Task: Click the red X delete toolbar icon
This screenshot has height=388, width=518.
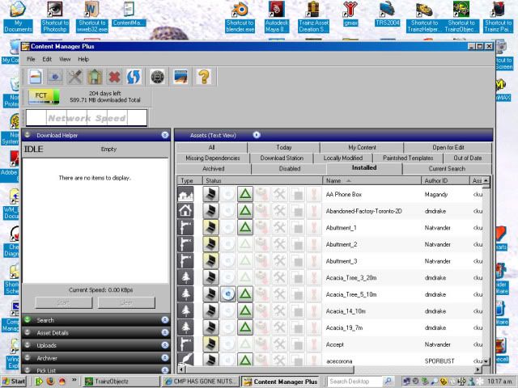Action: (x=115, y=77)
